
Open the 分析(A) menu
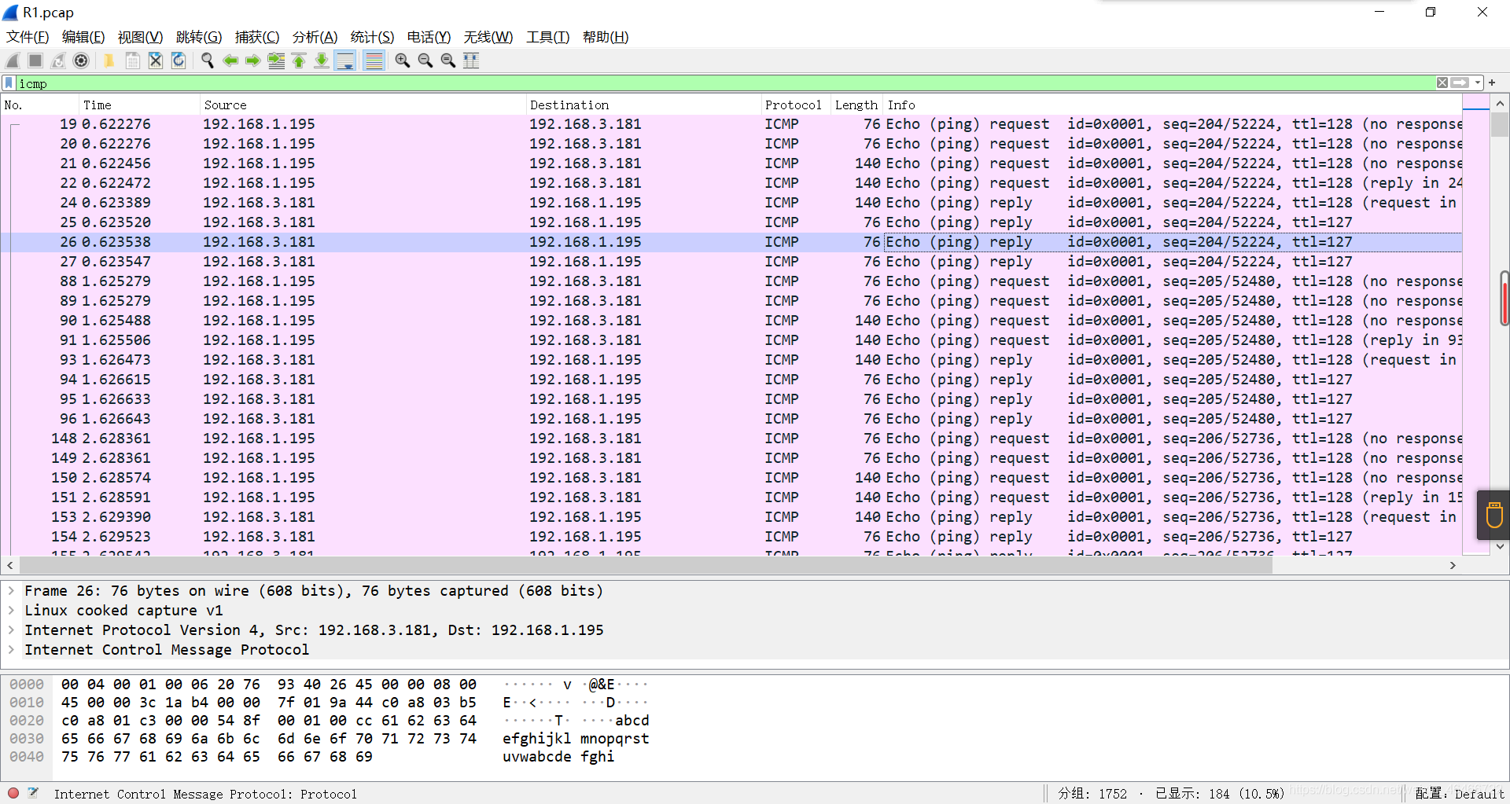[x=314, y=37]
